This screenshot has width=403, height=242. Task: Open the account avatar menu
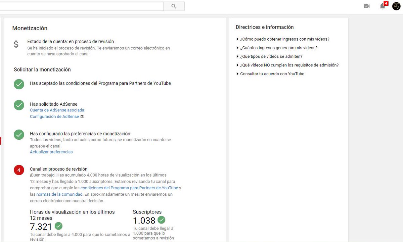click(396, 6)
